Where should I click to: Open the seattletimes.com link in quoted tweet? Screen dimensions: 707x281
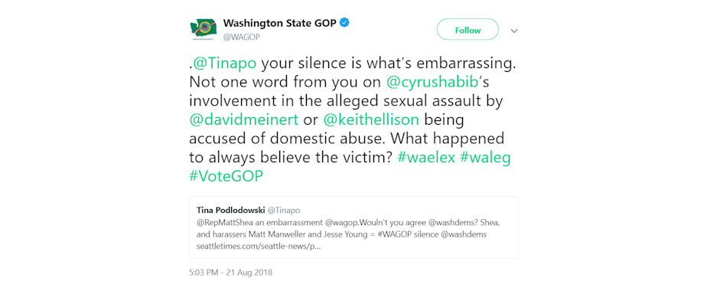pos(259,247)
